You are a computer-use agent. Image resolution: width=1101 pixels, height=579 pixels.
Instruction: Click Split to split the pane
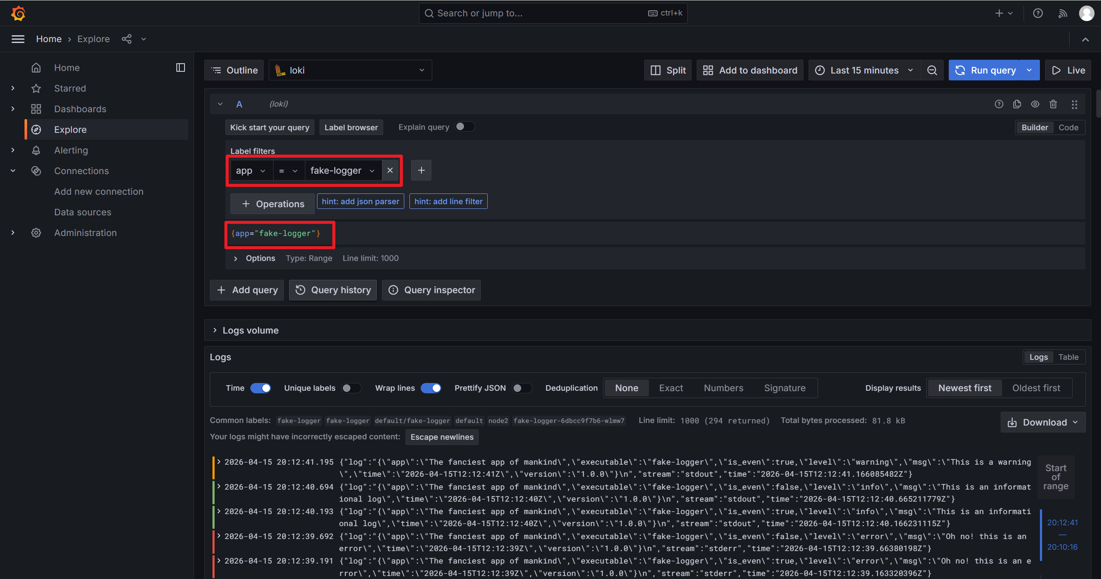point(668,70)
